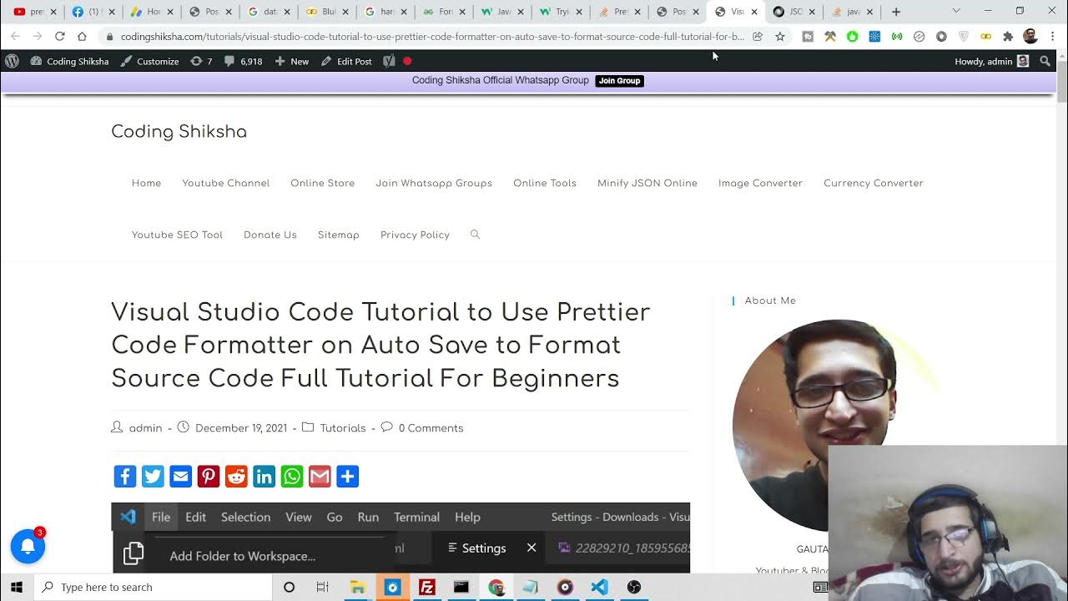
Task: Open the Chrome extensions puzzle icon
Action: pos(1008,37)
